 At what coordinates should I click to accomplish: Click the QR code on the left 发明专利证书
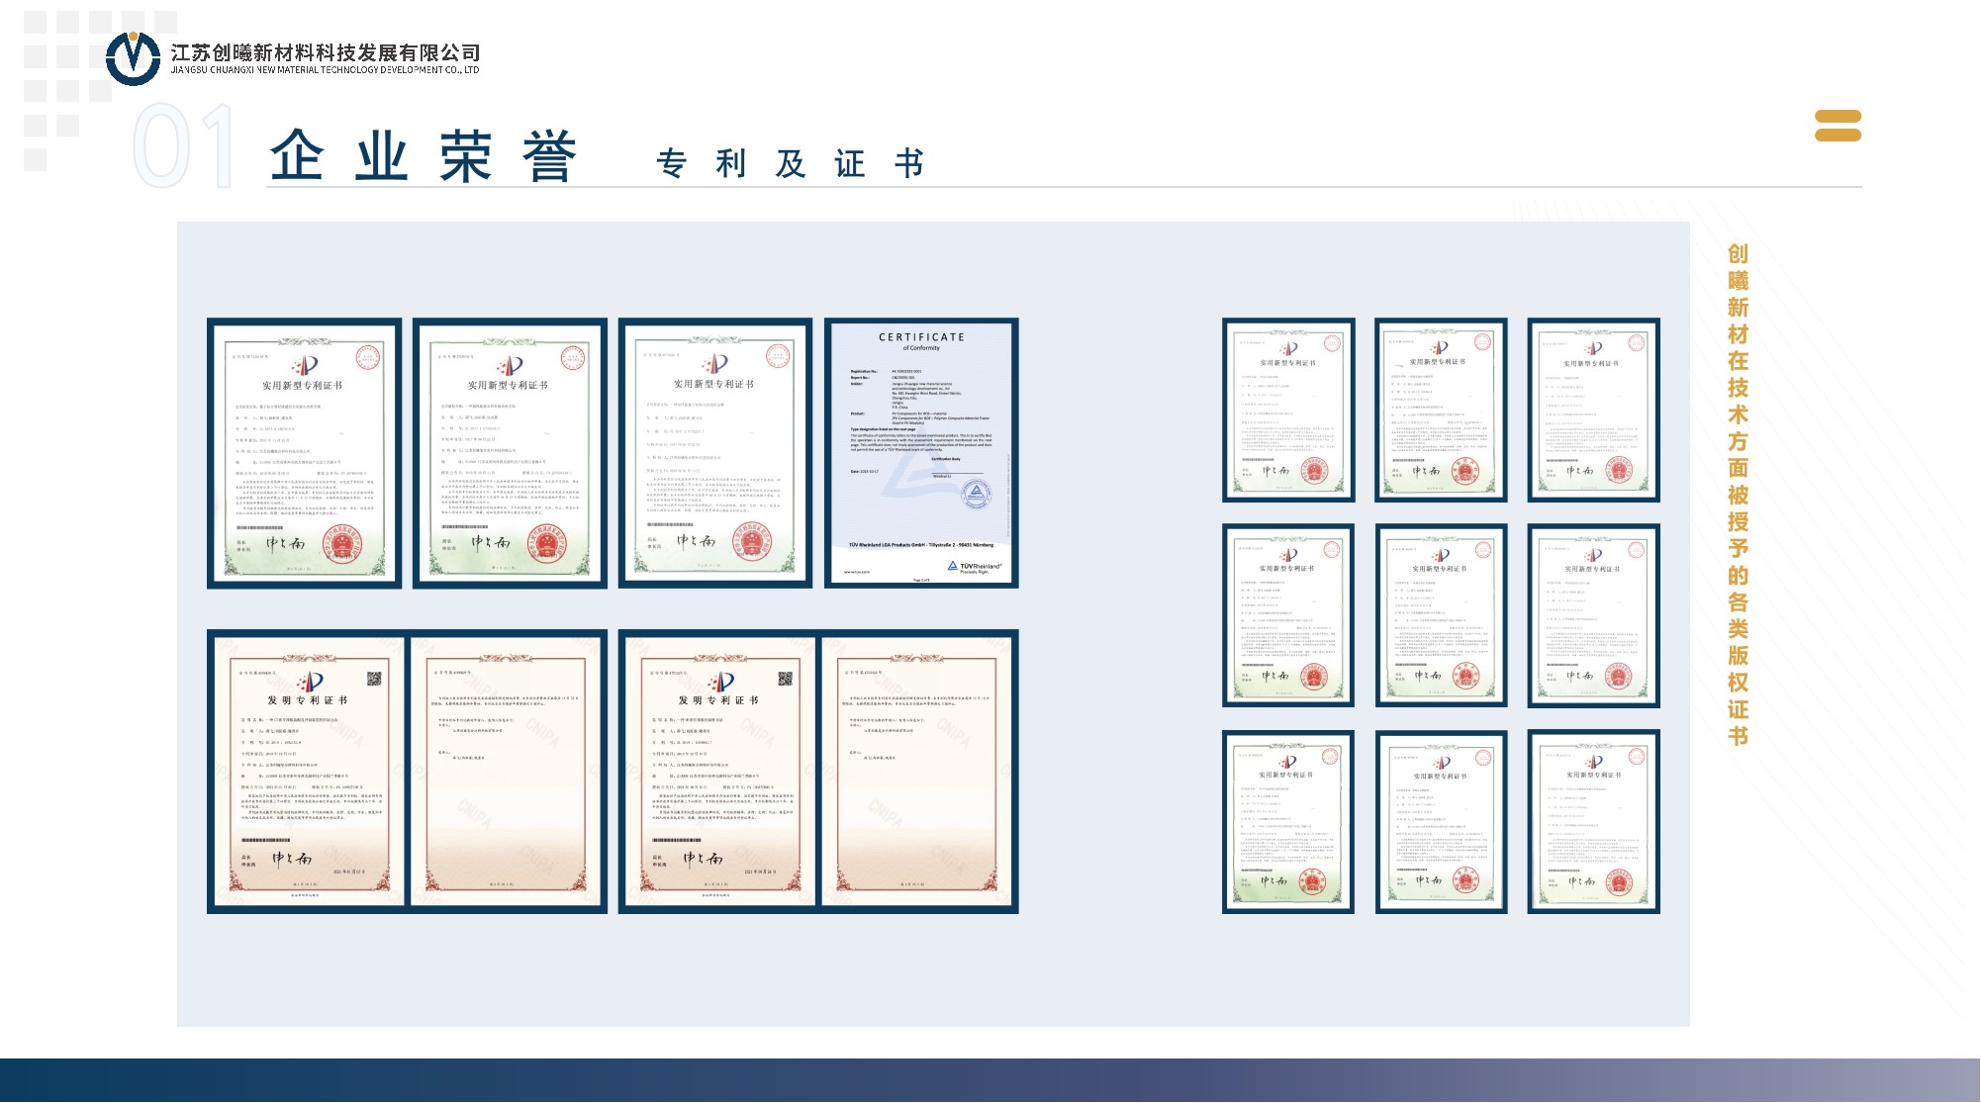(374, 679)
